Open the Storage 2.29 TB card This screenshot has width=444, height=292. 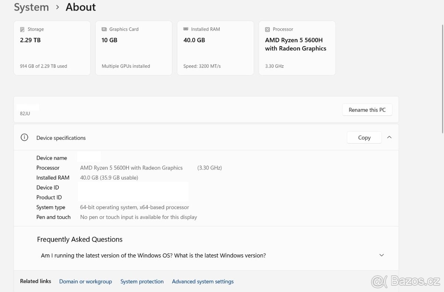[x=52, y=48]
